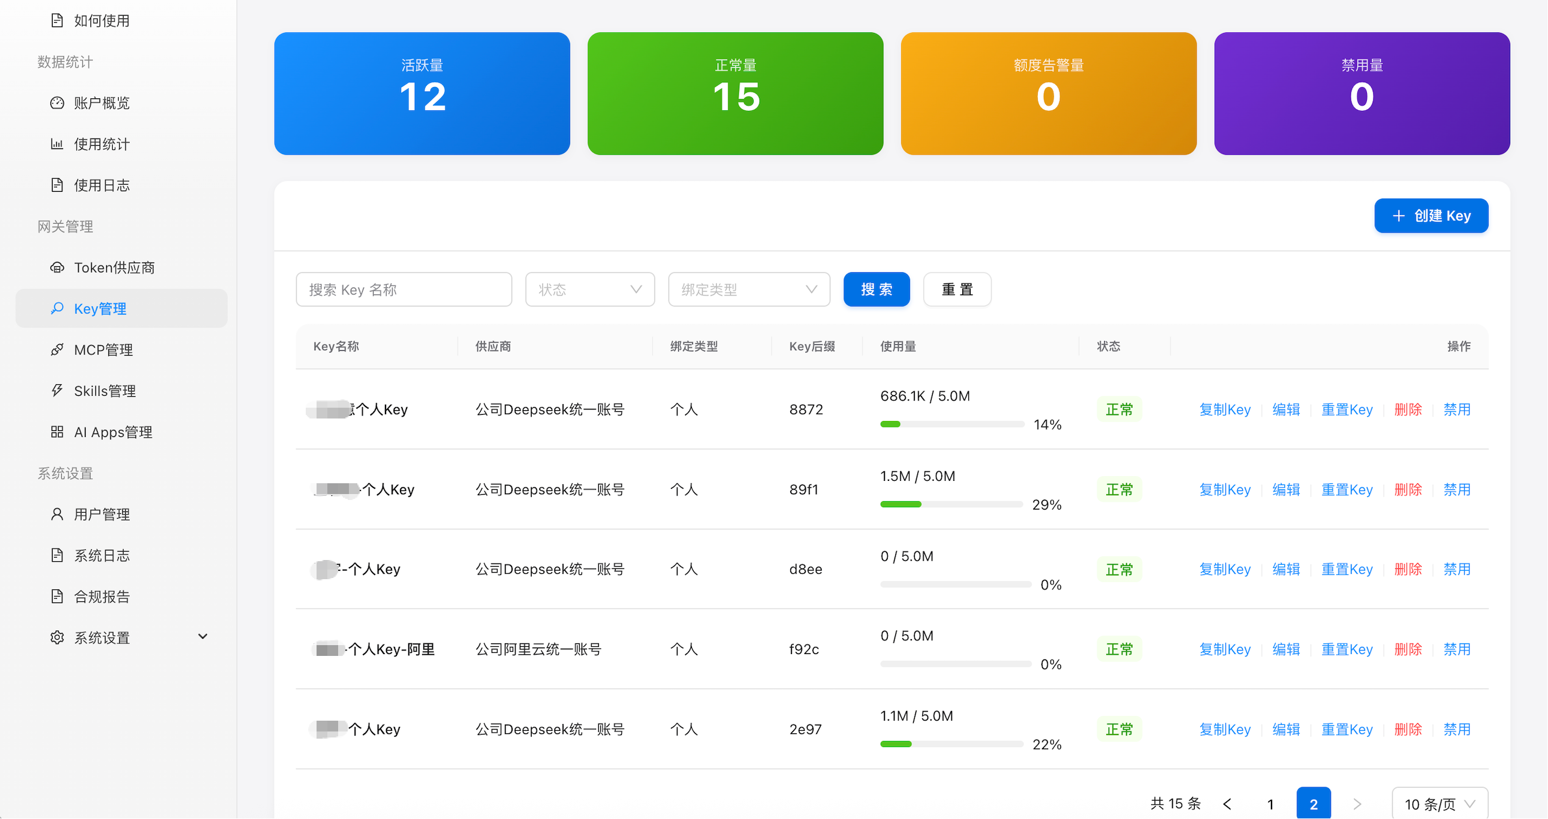Screen dimensions: 1548x819
Task: Click the file icon beside 使用日志
Action: click(x=57, y=185)
